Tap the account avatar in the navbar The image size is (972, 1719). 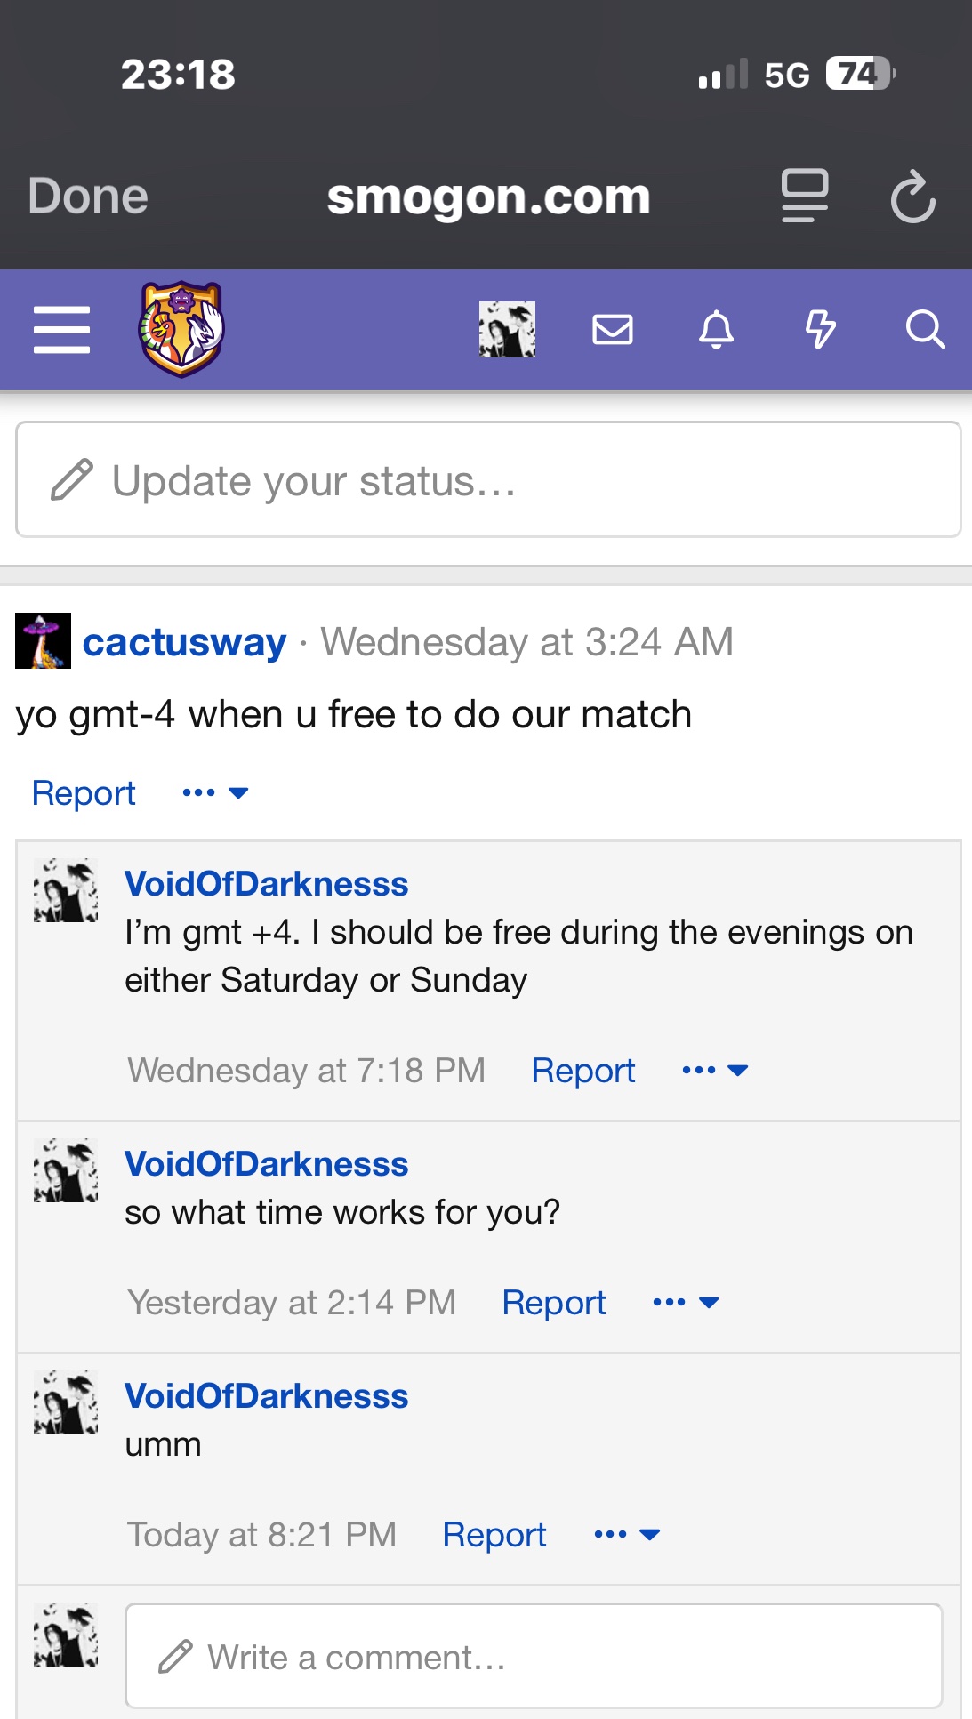(x=507, y=330)
